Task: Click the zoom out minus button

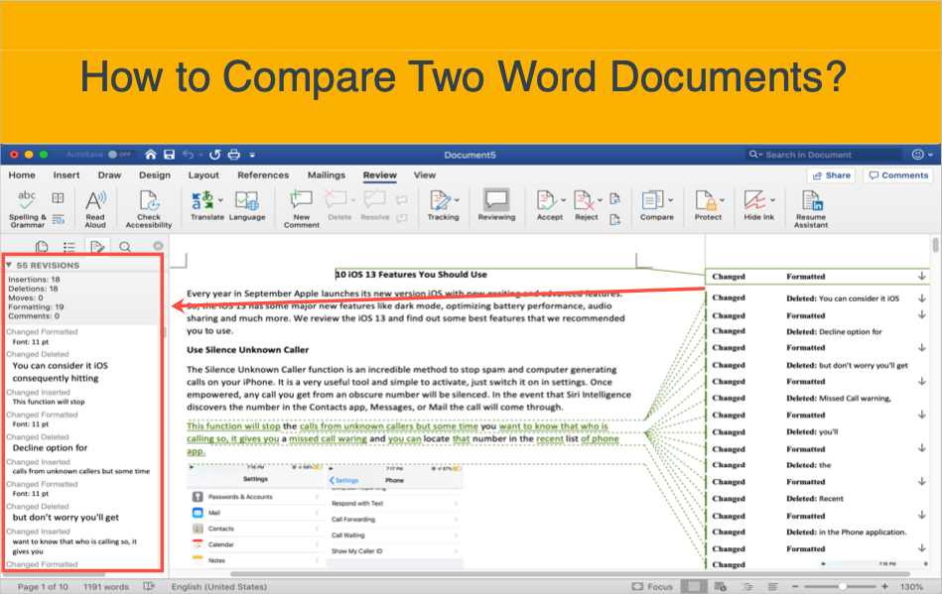Action: pyautogui.click(x=795, y=586)
